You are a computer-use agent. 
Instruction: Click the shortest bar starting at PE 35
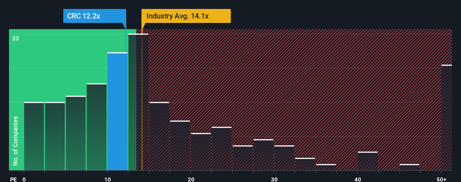(x=326, y=167)
